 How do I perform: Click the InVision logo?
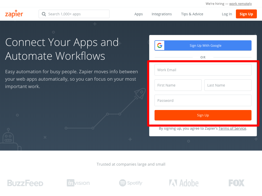[x=78, y=183]
